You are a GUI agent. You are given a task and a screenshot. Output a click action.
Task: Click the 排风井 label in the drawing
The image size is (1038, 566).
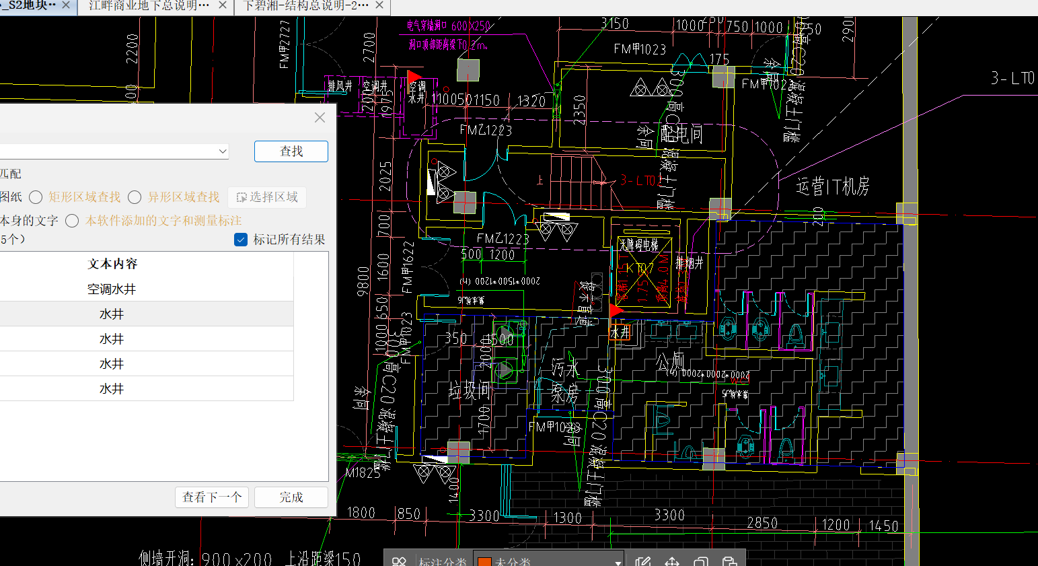[340, 86]
